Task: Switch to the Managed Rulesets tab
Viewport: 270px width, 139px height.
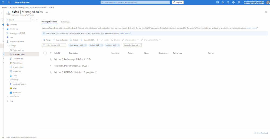Action: click(49, 22)
